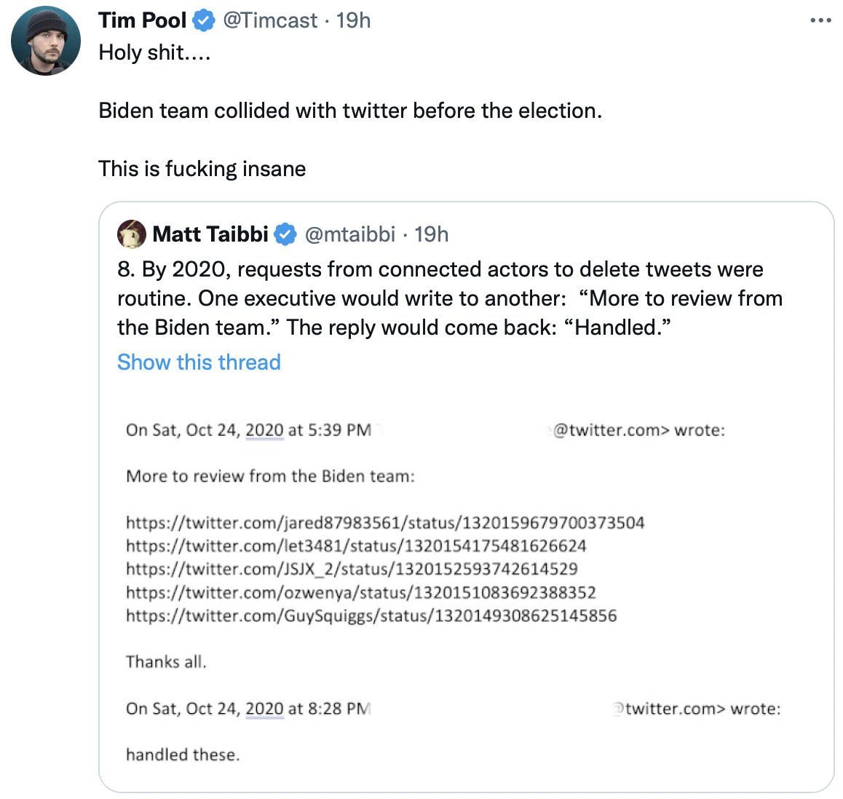The width and height of the screenshot is (843, 799).
Task: Click the 19h timestamp after @Timcast
Action: tap(354, 20)
